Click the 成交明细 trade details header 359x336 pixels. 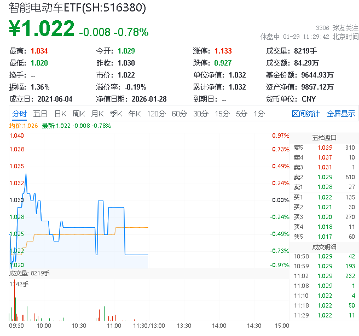(324, 246)
